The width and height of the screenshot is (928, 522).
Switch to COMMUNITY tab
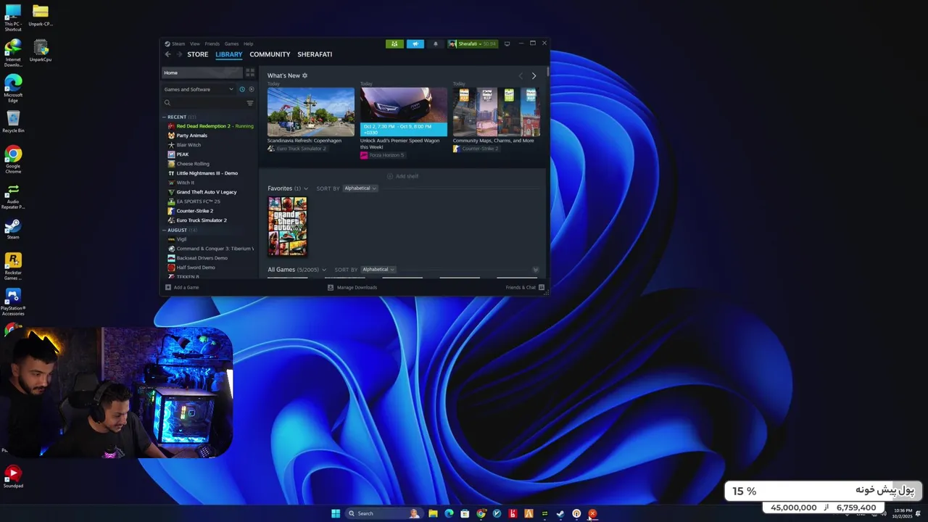(270, 54)
